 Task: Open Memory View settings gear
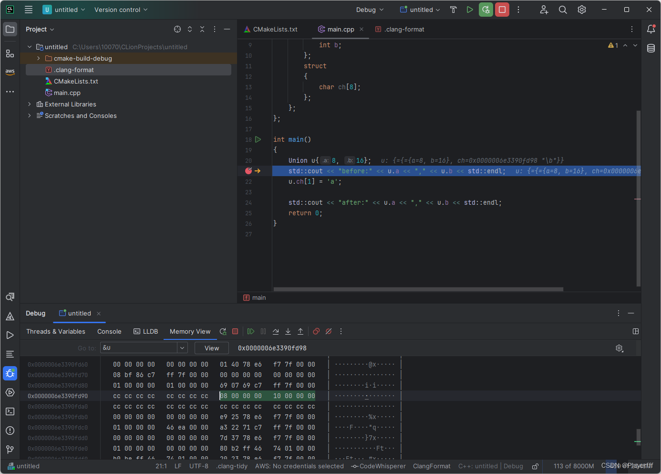click(x=619, y=348)
